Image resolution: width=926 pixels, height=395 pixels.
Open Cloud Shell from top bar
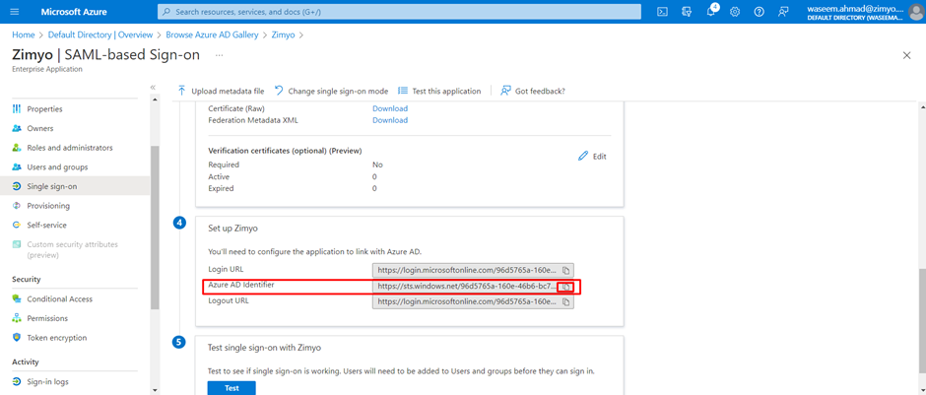[663, 12]
